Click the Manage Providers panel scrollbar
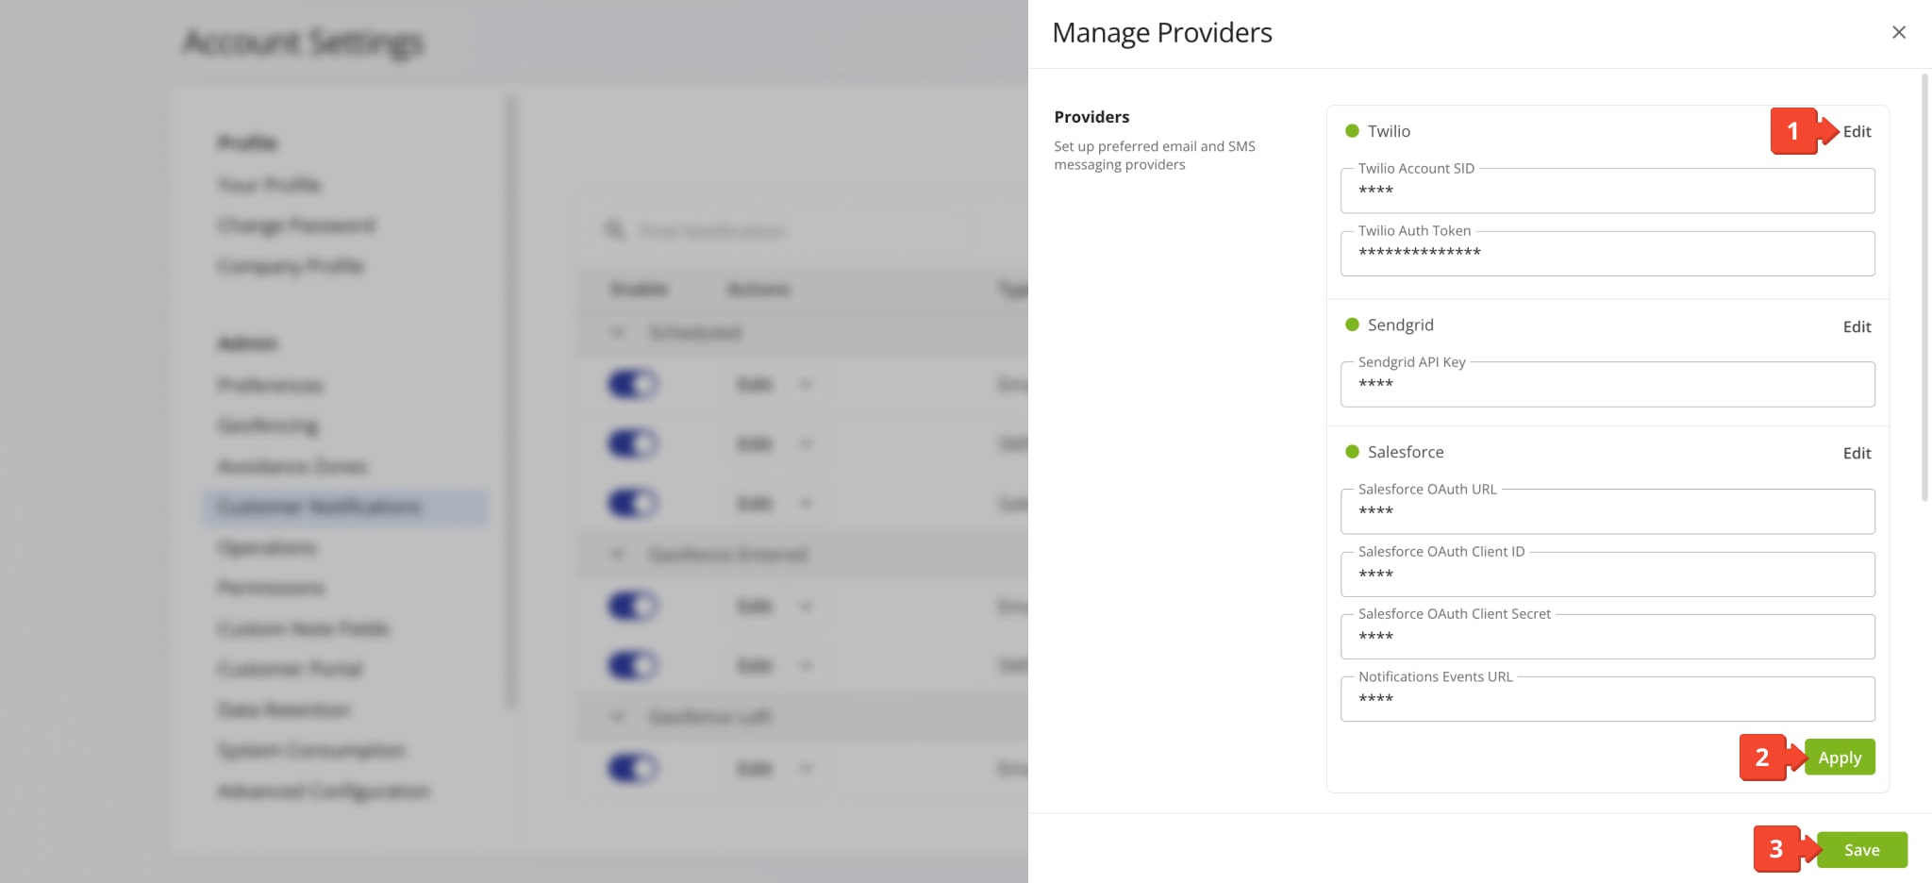 pyautogui.click(x=1925, y=288)
